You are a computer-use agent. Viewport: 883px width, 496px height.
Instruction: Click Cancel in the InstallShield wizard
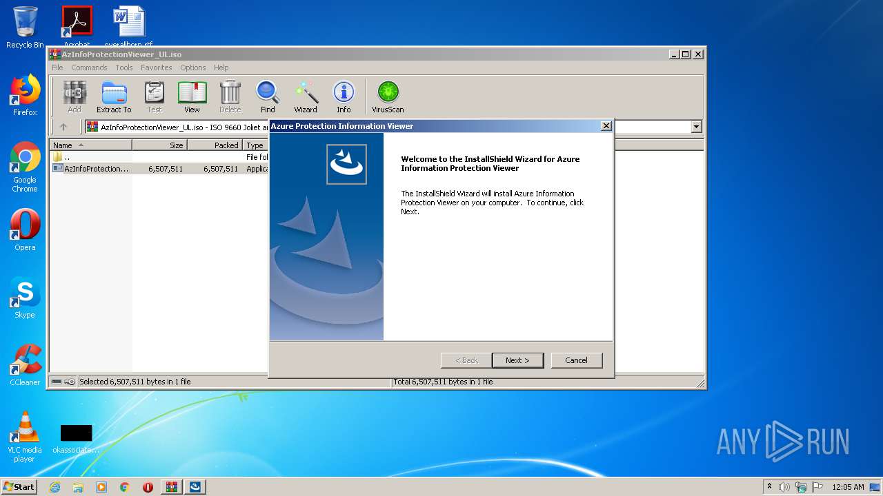tap(577, 360)
